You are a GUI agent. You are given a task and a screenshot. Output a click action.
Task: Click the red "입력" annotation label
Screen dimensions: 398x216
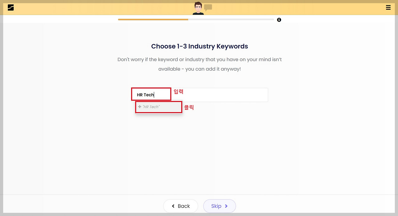click(x=178, y=92)
